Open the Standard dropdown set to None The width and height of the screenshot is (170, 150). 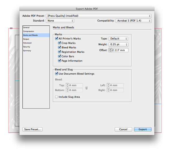[60, 21]
